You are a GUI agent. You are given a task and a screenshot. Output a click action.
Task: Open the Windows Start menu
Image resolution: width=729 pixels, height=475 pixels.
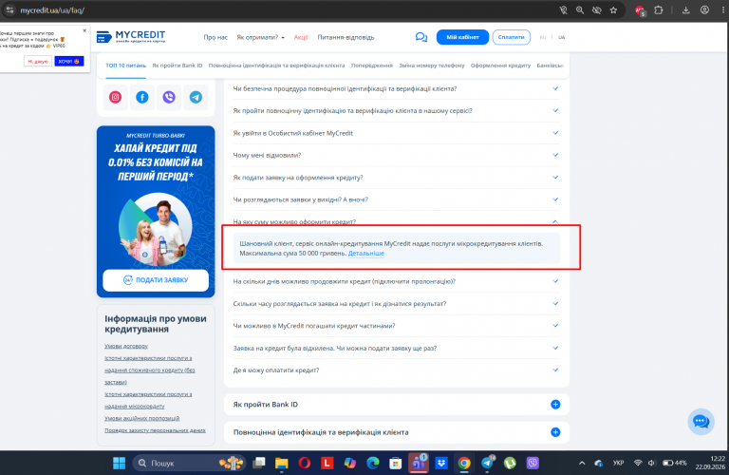pos(119,463)
